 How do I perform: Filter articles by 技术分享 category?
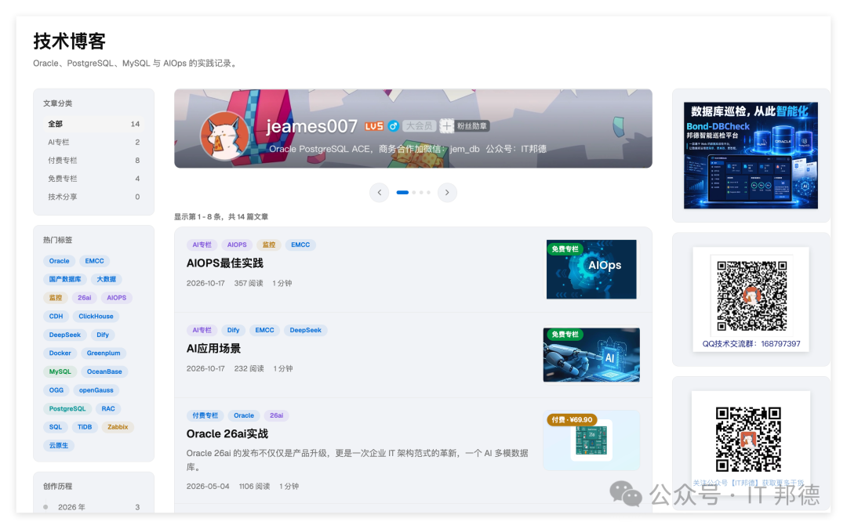(93, 197)
